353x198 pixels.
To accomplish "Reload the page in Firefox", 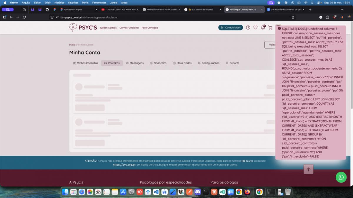I will click(x=24, y=17).
